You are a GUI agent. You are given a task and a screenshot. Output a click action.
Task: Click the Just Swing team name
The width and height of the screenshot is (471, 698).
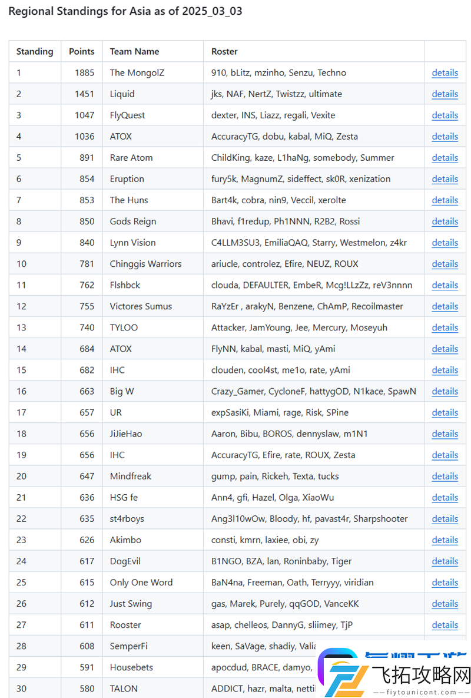[x=131, y=604]
